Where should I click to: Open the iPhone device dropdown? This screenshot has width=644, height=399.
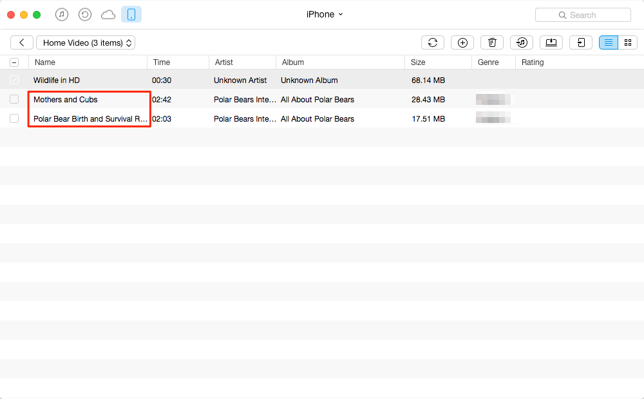(325, 14)
